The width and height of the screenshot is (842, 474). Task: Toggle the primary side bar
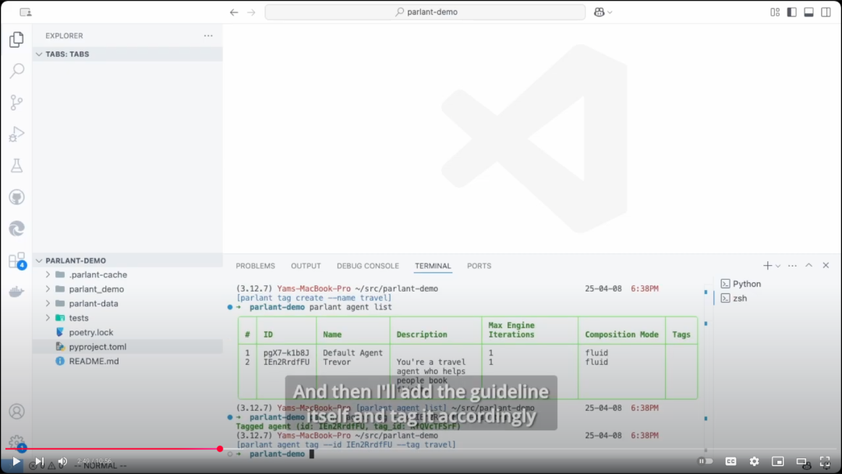pyautogui.click(x=792, y=12)
